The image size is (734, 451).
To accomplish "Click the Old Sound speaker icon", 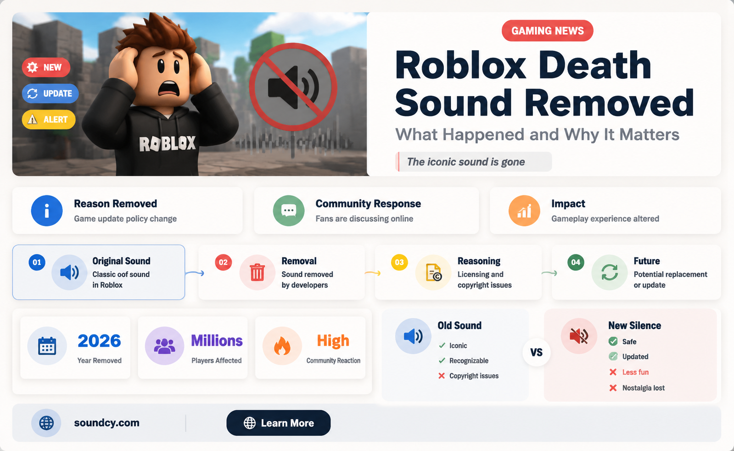I will click(x=413, y=336).
